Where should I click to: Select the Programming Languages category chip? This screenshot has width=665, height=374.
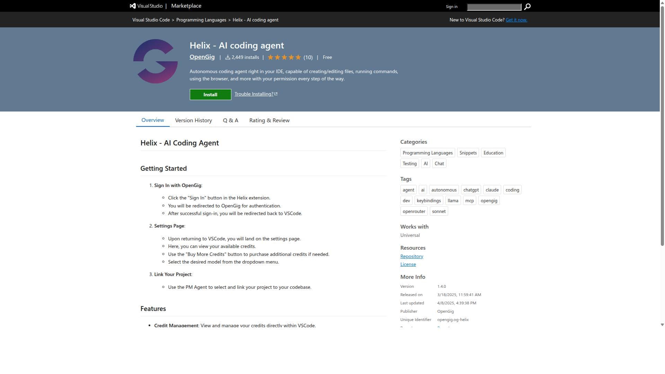coord(427,153)
